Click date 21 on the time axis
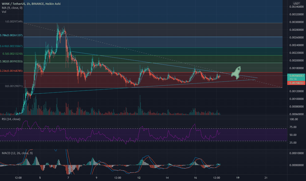This screenshot has height=181, width=306. (x=266, y=178)
